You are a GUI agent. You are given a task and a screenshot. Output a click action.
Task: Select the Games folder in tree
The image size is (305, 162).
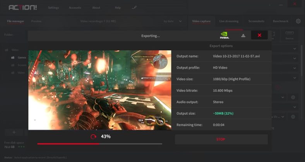22,57
